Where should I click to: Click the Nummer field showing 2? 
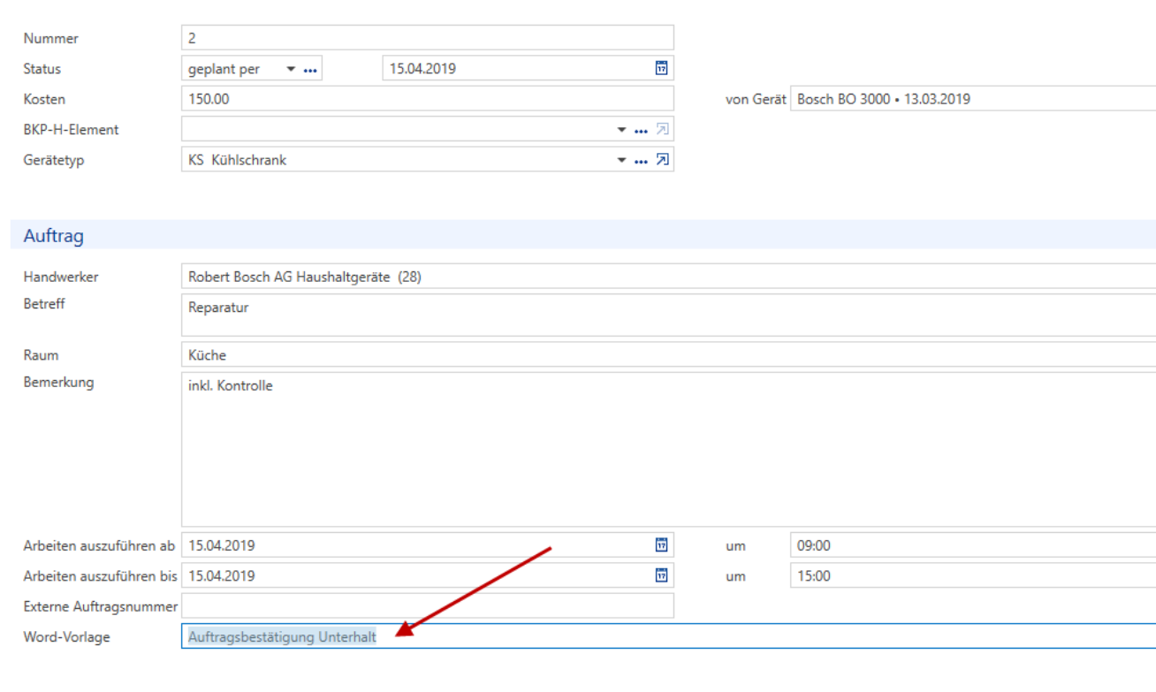[428, 38]
